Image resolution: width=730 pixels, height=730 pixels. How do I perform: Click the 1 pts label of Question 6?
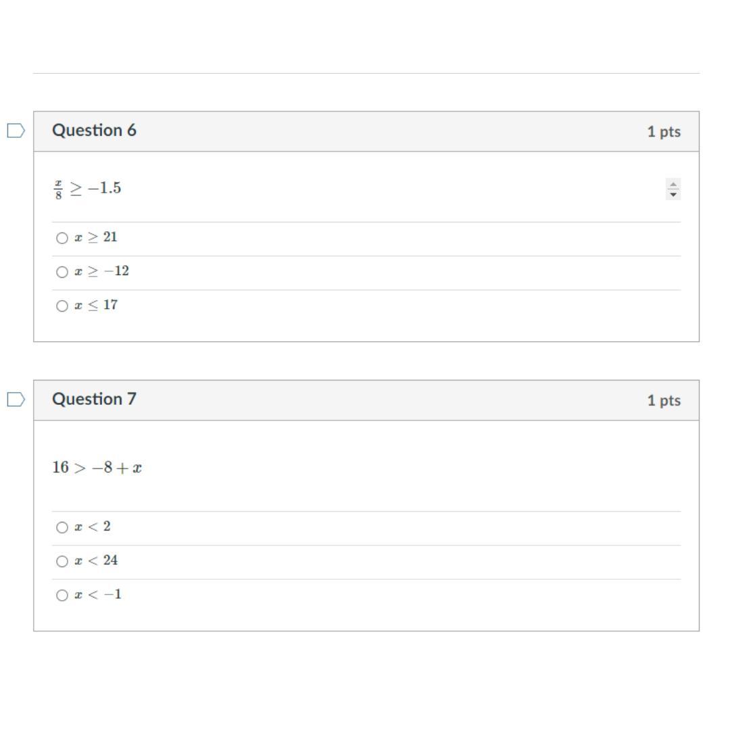pos(664,132)
